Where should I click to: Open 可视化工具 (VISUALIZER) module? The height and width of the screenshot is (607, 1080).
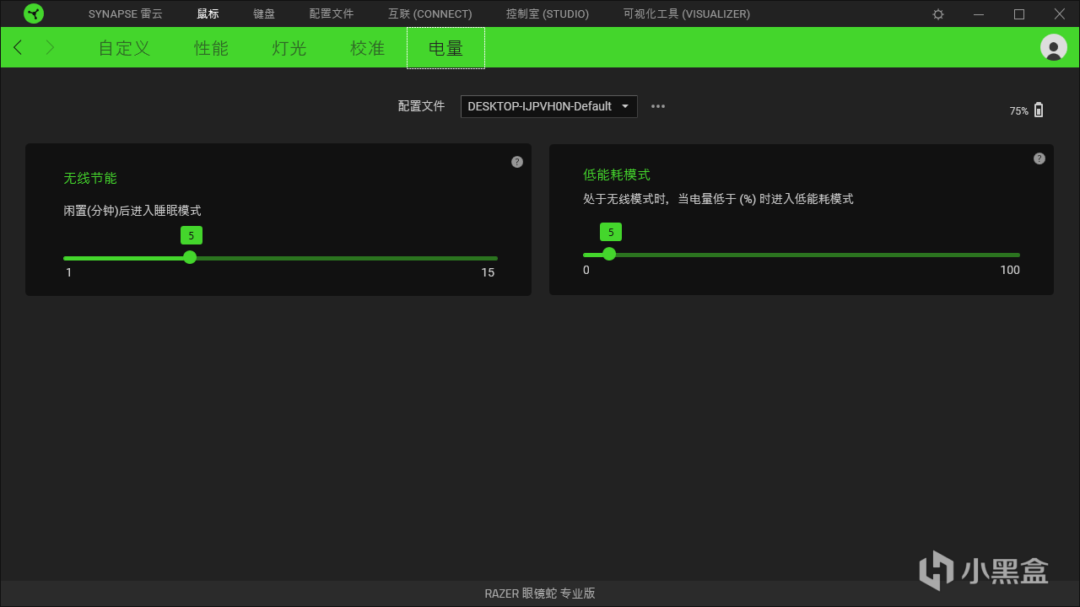(687, 14)
